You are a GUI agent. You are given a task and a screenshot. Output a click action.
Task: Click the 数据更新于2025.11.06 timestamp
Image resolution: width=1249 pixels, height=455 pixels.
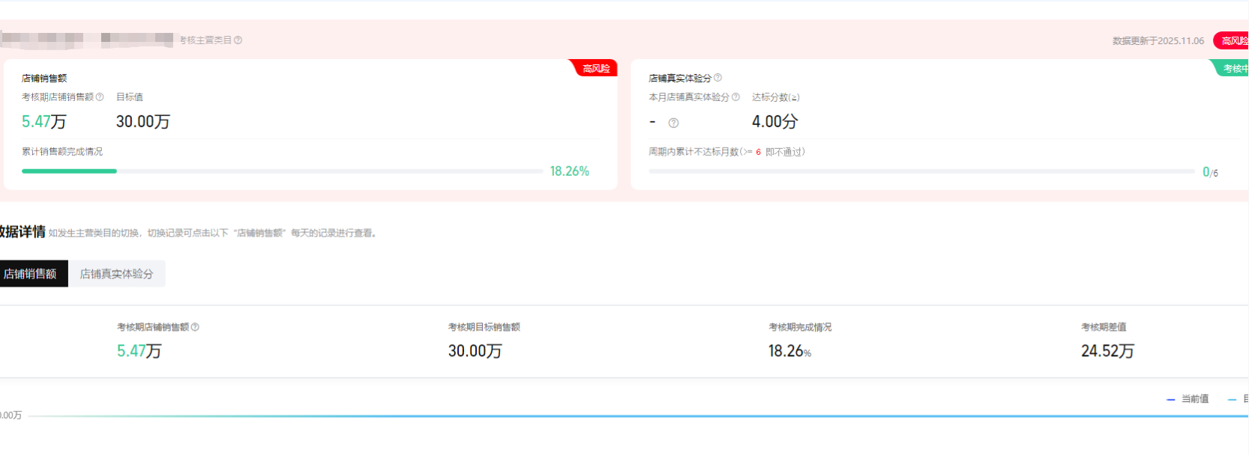1158,41
